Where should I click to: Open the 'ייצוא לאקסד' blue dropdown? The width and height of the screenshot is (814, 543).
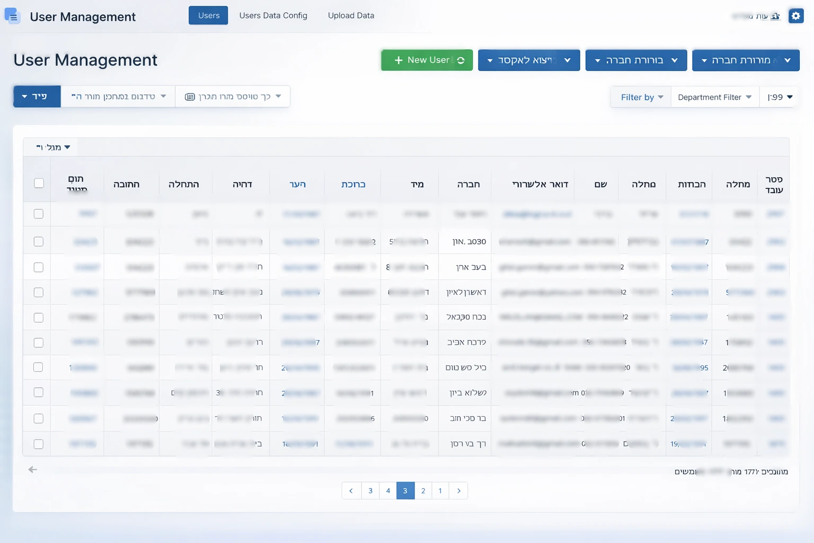click(529, 60)
